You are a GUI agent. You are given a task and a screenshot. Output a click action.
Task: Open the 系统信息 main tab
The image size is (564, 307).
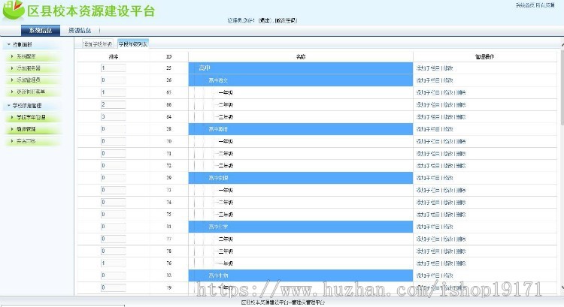click(41, 31)
